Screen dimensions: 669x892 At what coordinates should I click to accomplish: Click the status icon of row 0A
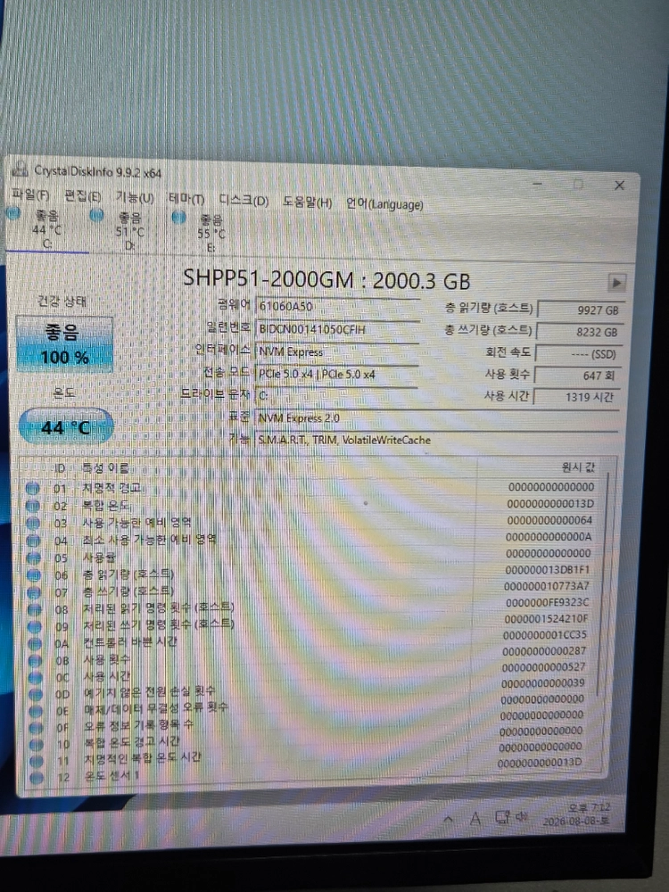35,643
